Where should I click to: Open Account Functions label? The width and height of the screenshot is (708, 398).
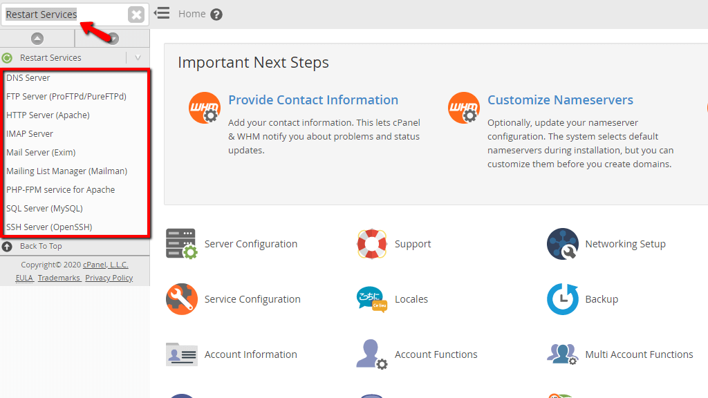[436, 354]
